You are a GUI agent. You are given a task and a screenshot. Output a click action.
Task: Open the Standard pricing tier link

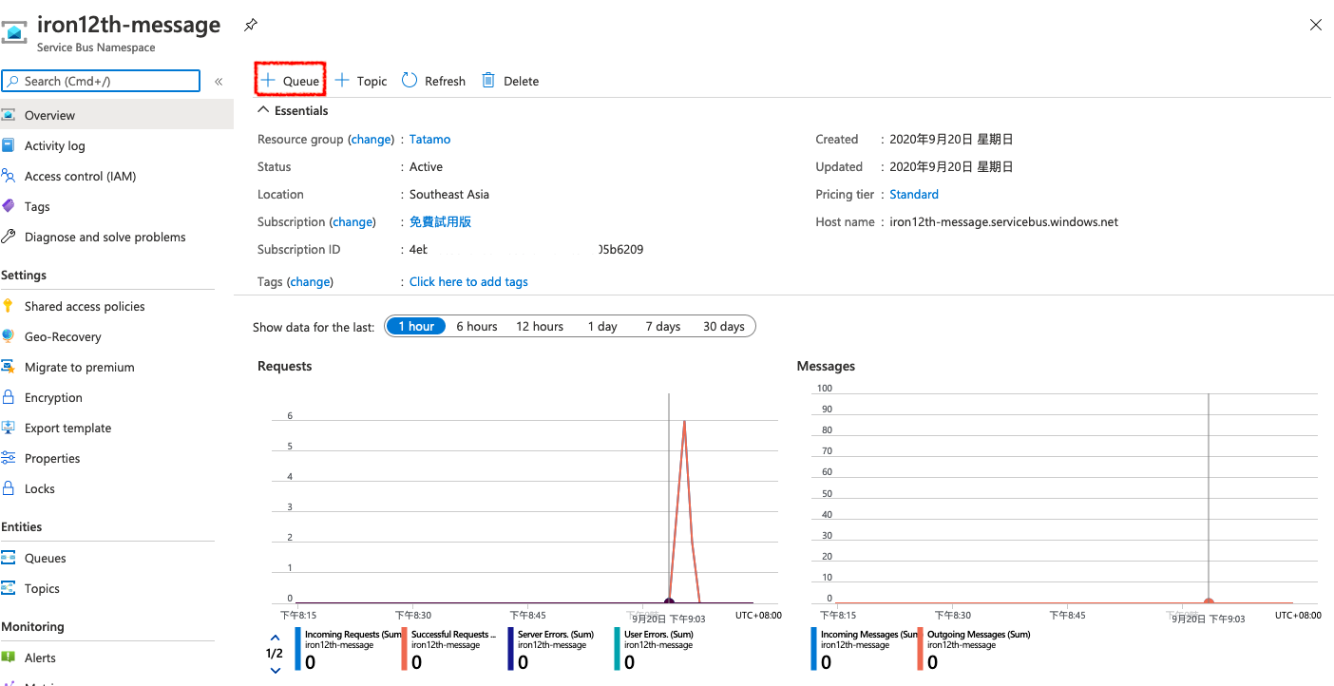tap(914, 194)
